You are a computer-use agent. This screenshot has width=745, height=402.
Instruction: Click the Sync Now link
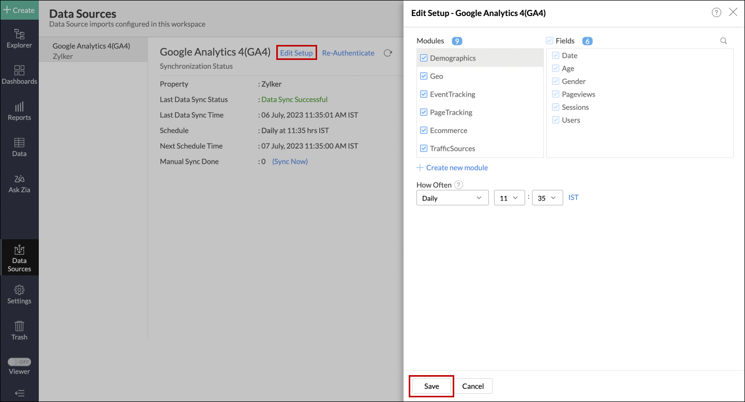click(x=290, y=161)
